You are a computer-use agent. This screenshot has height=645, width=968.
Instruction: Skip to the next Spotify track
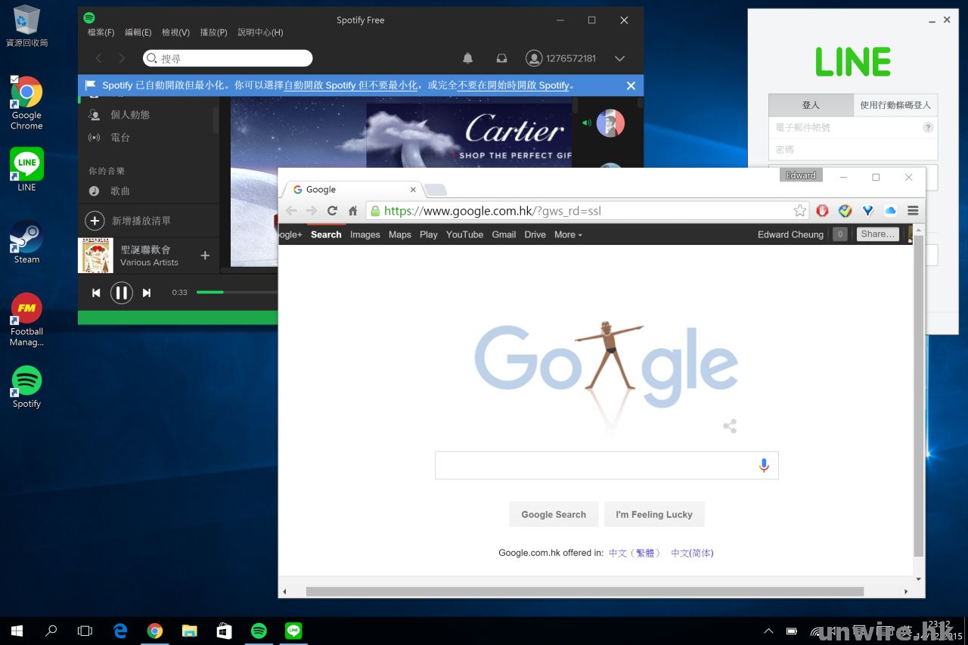147,293
